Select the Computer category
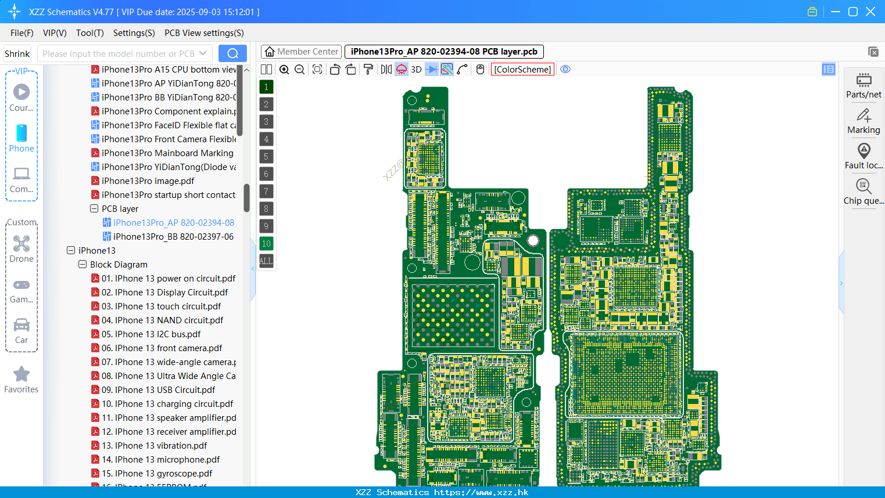885x498 pixels. click(22, 179)
